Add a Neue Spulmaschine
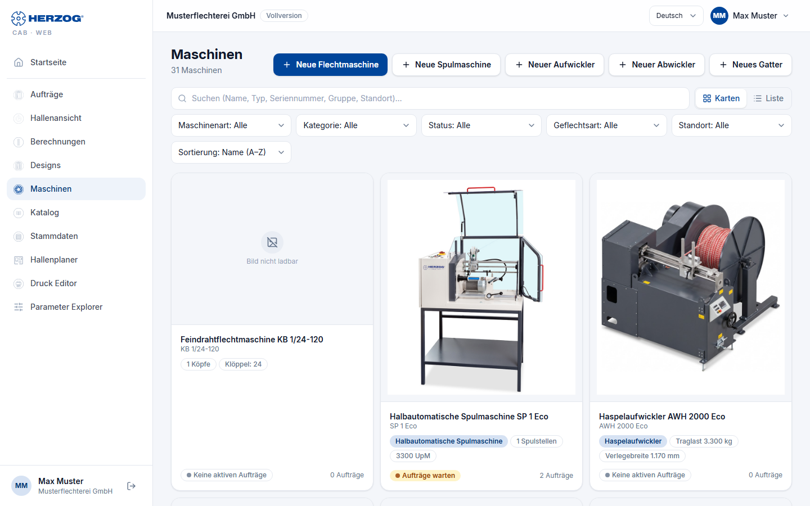This screenshot has width=810, height=506. 447,65
